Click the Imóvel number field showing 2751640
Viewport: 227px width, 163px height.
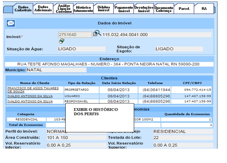click(x=75, y=35)
